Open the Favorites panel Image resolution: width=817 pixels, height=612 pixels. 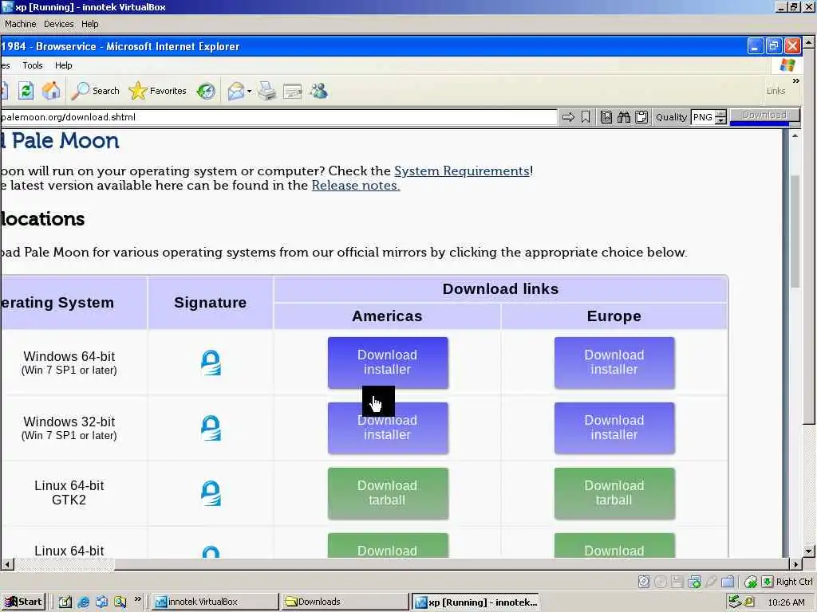point(157,91)
